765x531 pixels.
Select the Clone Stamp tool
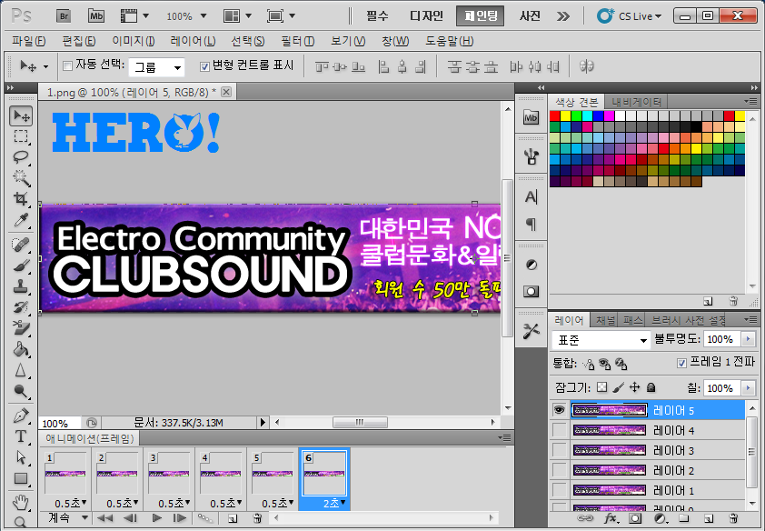click(x=21, y=286)
